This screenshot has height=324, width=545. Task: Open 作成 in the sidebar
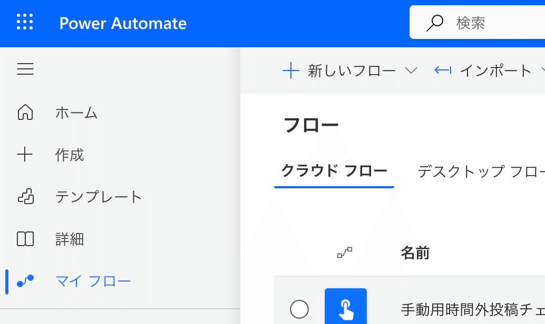point(70,155)
